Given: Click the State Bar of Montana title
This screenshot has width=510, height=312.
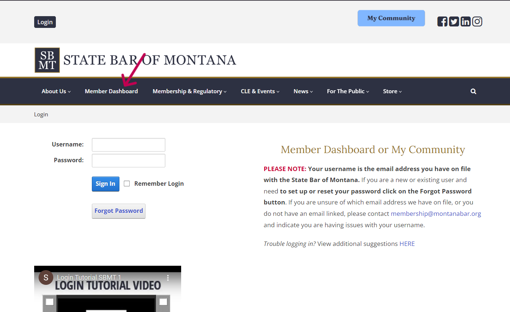Looking at the screenshot, I should coord(150,60).
